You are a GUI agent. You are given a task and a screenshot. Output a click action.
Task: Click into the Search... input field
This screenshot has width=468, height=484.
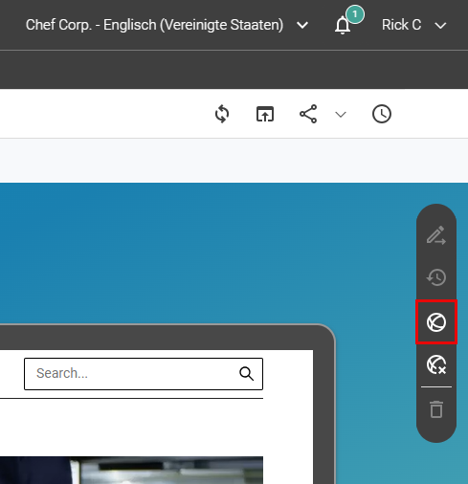click(144, 374)
